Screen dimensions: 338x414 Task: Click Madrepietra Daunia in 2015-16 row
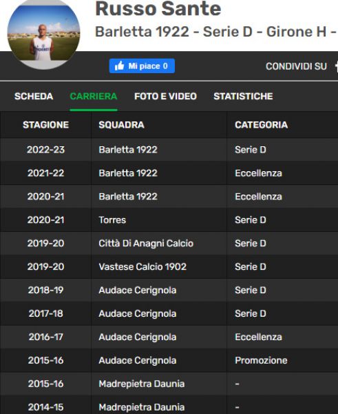click(142, 384)
